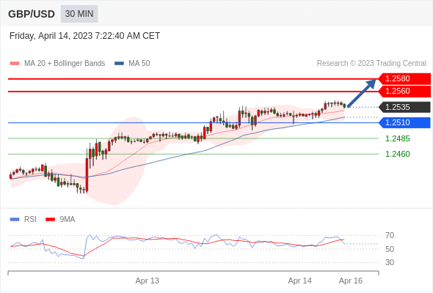Viewport: 433px width, 293px height.
Task: Click the RSI 70 level label
Action: point(390,235)
